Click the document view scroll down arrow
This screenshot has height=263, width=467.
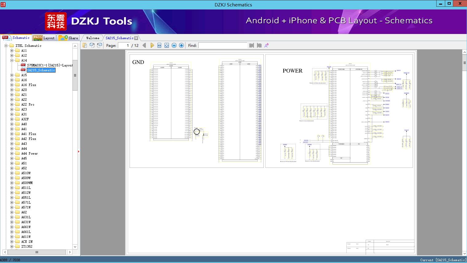[465, 253]
